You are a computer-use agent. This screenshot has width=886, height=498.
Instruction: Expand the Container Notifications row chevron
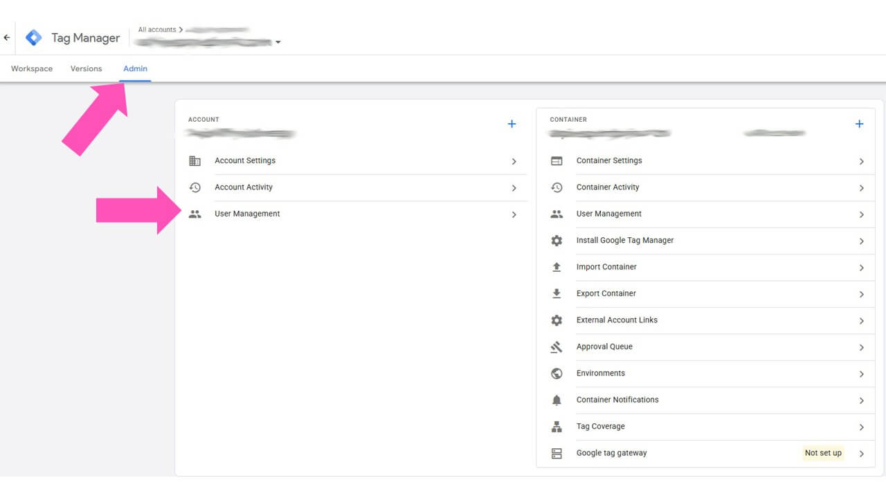click(x=862, y=400)
